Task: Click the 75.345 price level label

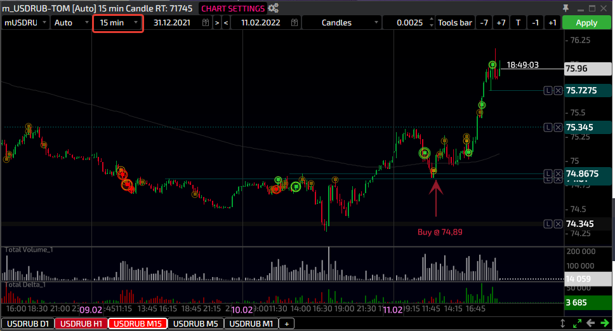Action: point(588,127)
